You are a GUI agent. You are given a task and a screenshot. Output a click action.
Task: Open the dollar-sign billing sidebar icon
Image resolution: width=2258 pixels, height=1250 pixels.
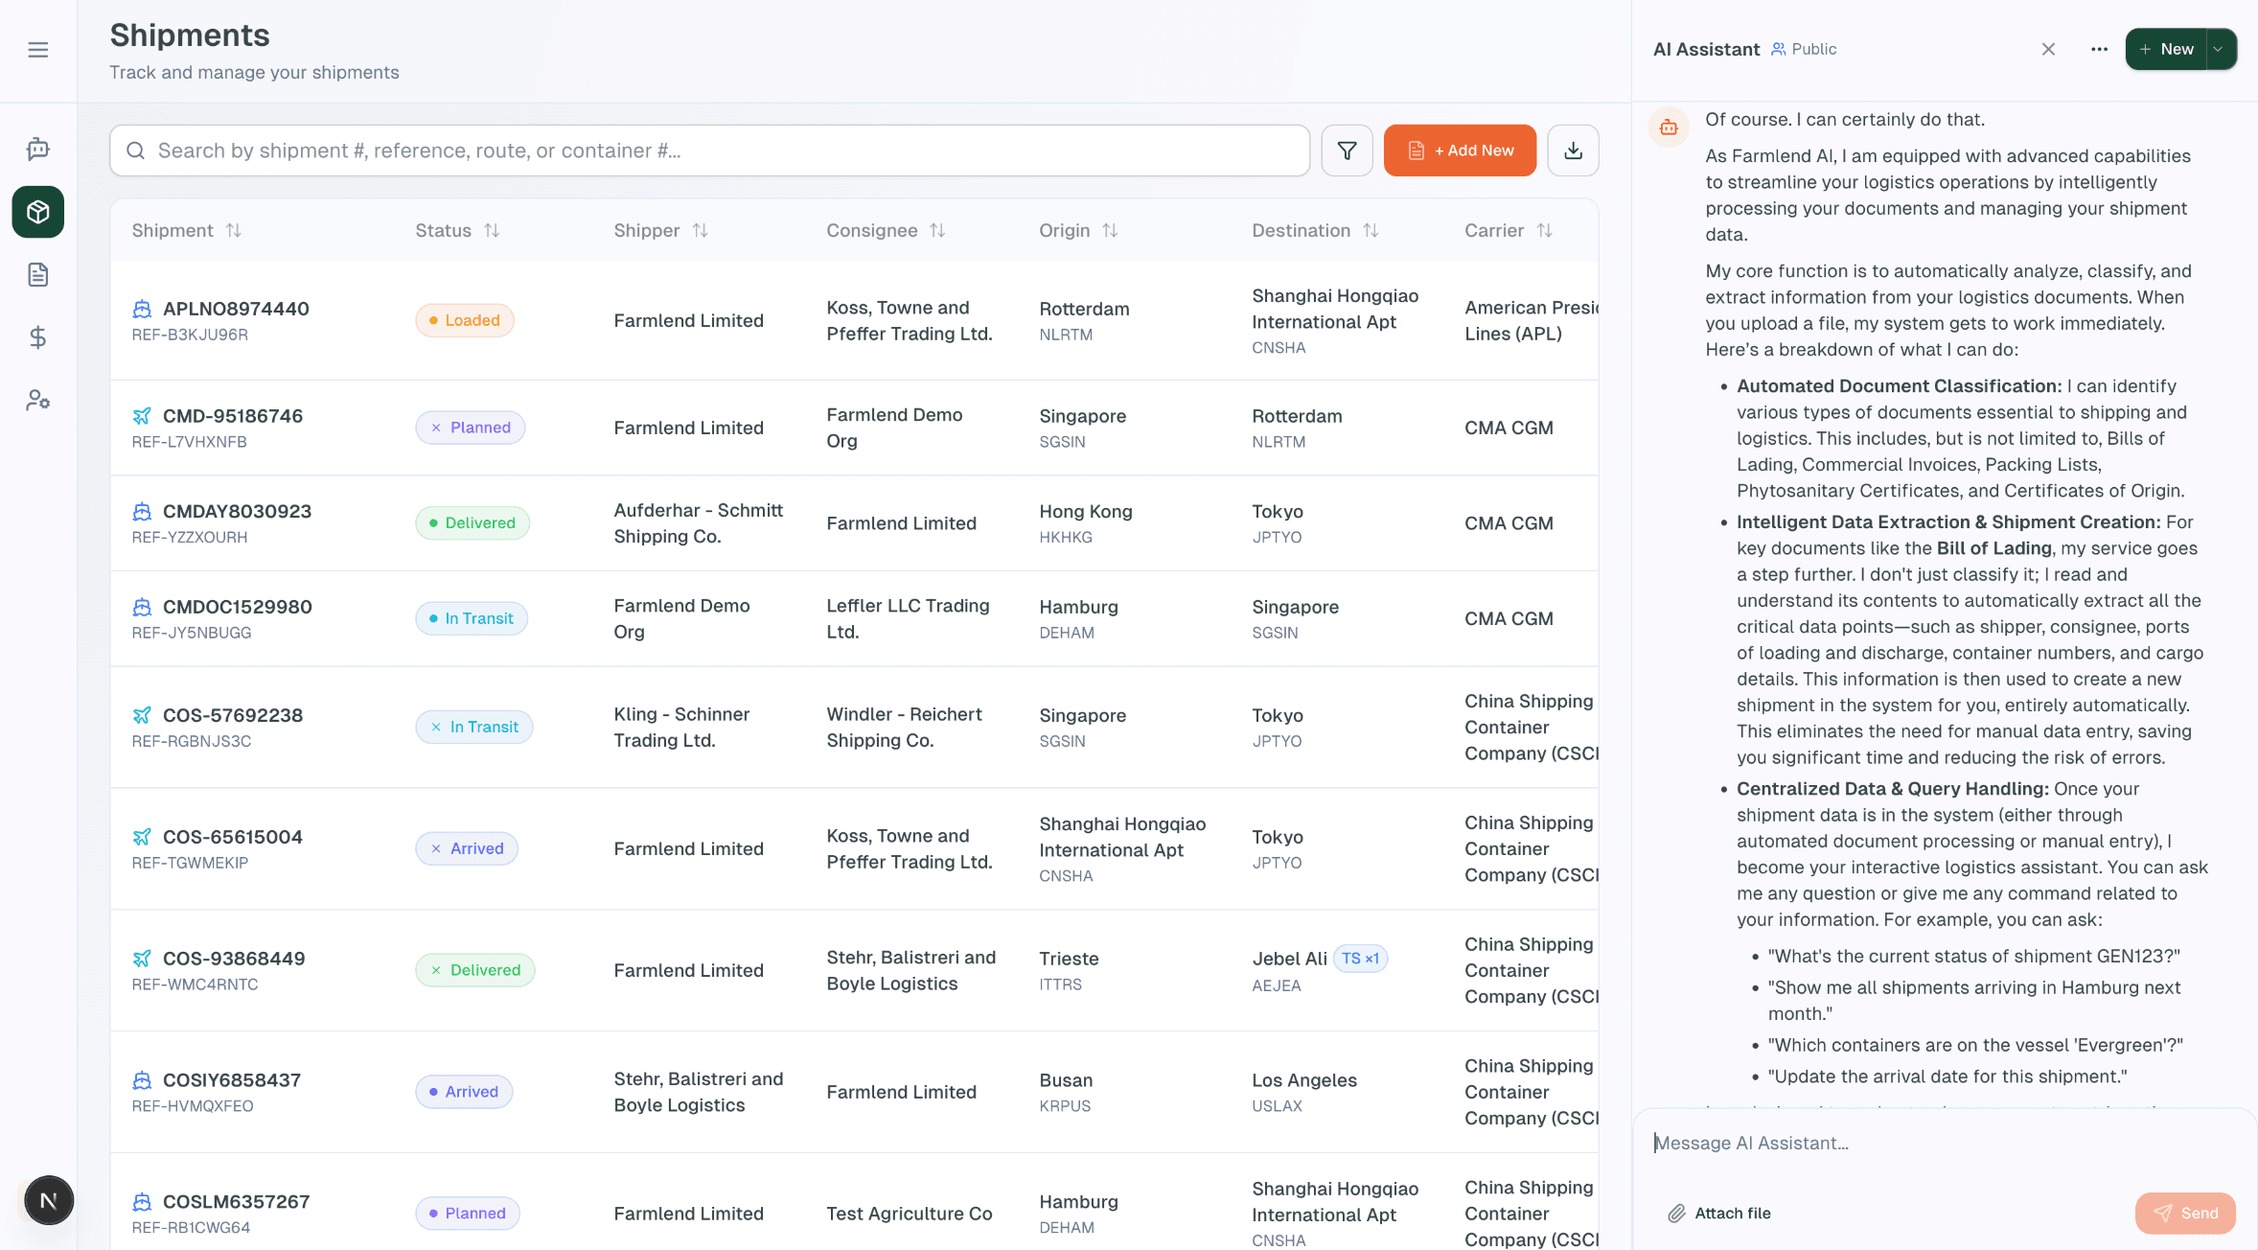pyautogui.click(x=38, y=337)
